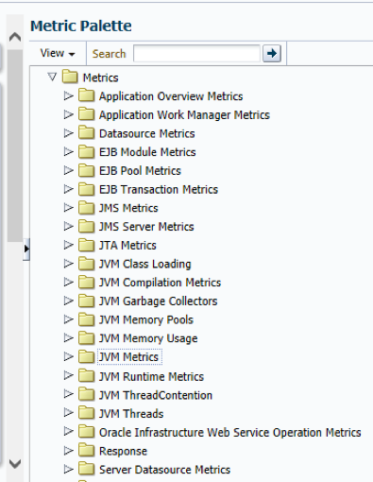Image resolution: width=373 pixels, height=482 pixels.
Task: Click the JVM ThreadContention folder icon
Action: click(x=86, y=394)
